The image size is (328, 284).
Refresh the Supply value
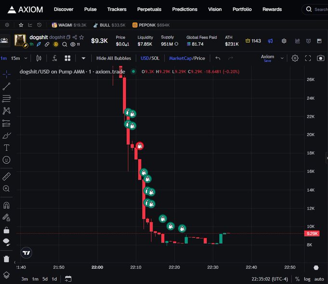(177, 44)
